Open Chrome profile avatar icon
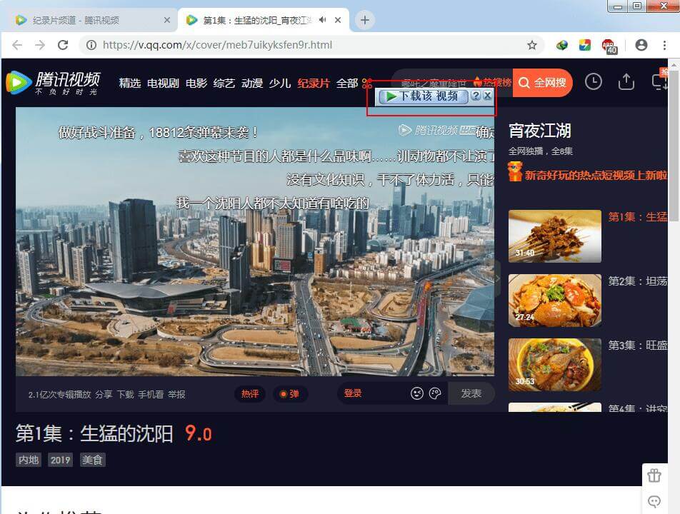This screenshot has height=514, width=680. coord(641,45)
